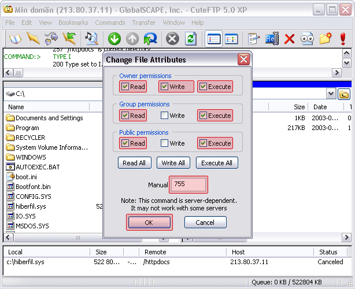Click the red delete X toolbar icon

(x=290, y=39)
